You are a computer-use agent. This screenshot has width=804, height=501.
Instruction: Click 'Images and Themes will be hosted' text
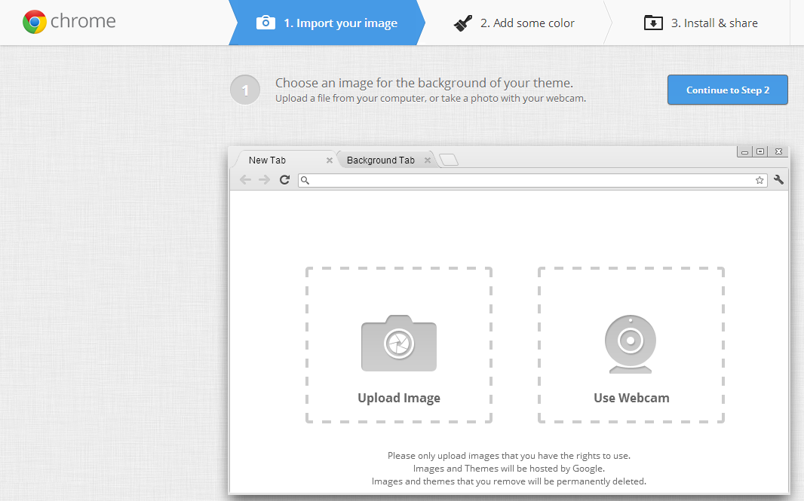508,468
